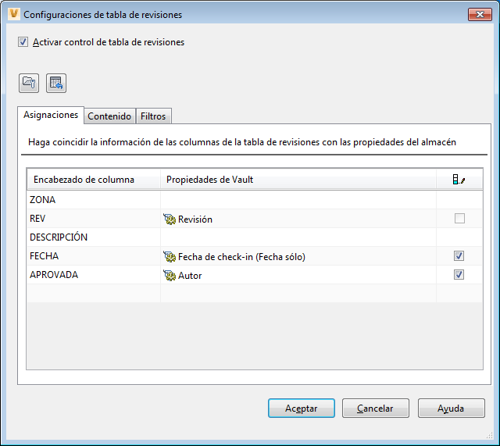Toggle Activar control de tabla de revisiones

(23, 42)
